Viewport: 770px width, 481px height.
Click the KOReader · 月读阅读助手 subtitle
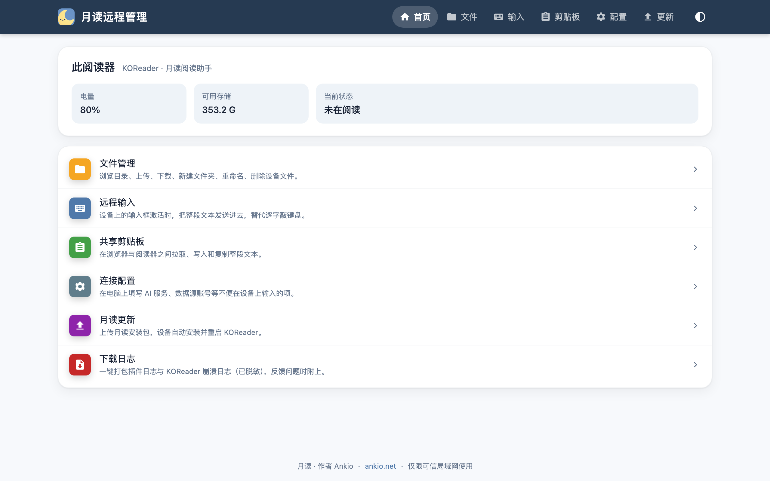click(x=167, y=69)
